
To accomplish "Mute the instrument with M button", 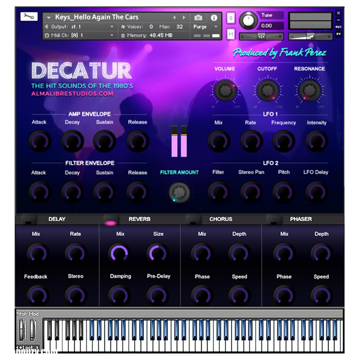I will tap(231, 34).
